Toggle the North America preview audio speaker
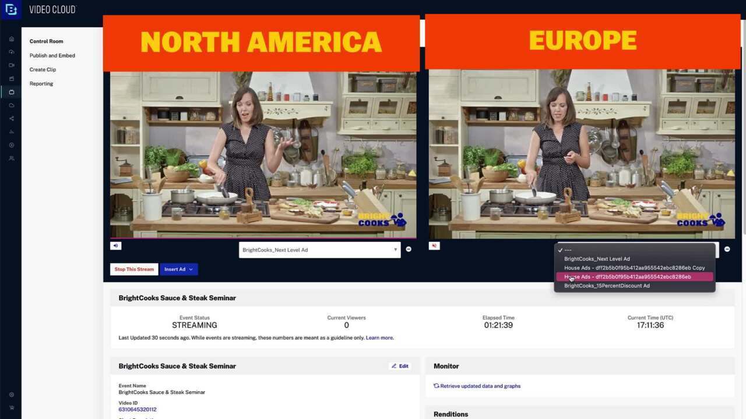This screenshot has width=746, height=419. click(x=115, y=246)
